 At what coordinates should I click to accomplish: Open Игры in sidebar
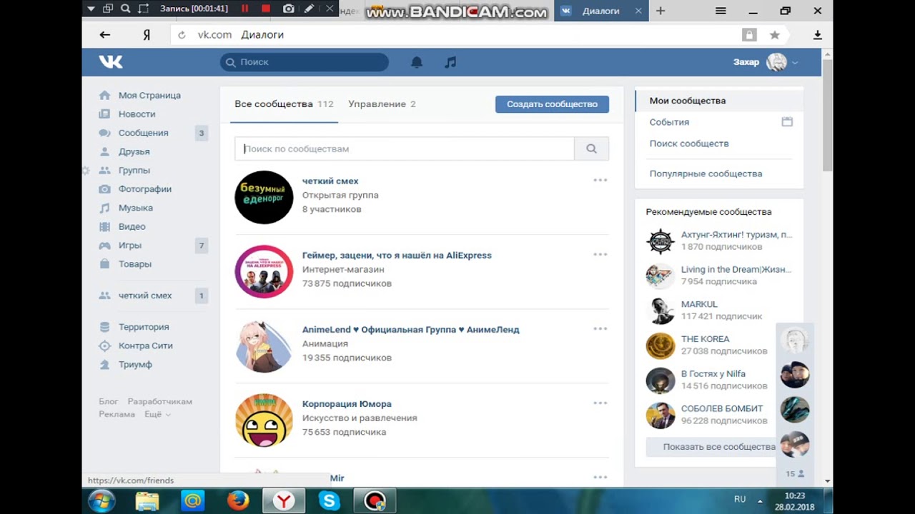point(130,245)
